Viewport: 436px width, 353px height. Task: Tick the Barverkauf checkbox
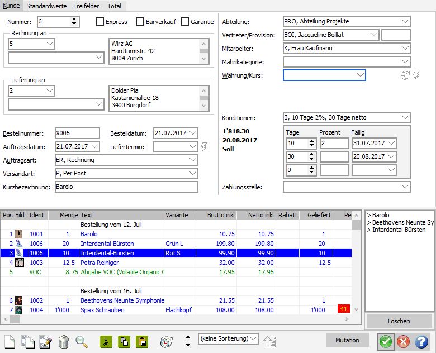(141, 22)
